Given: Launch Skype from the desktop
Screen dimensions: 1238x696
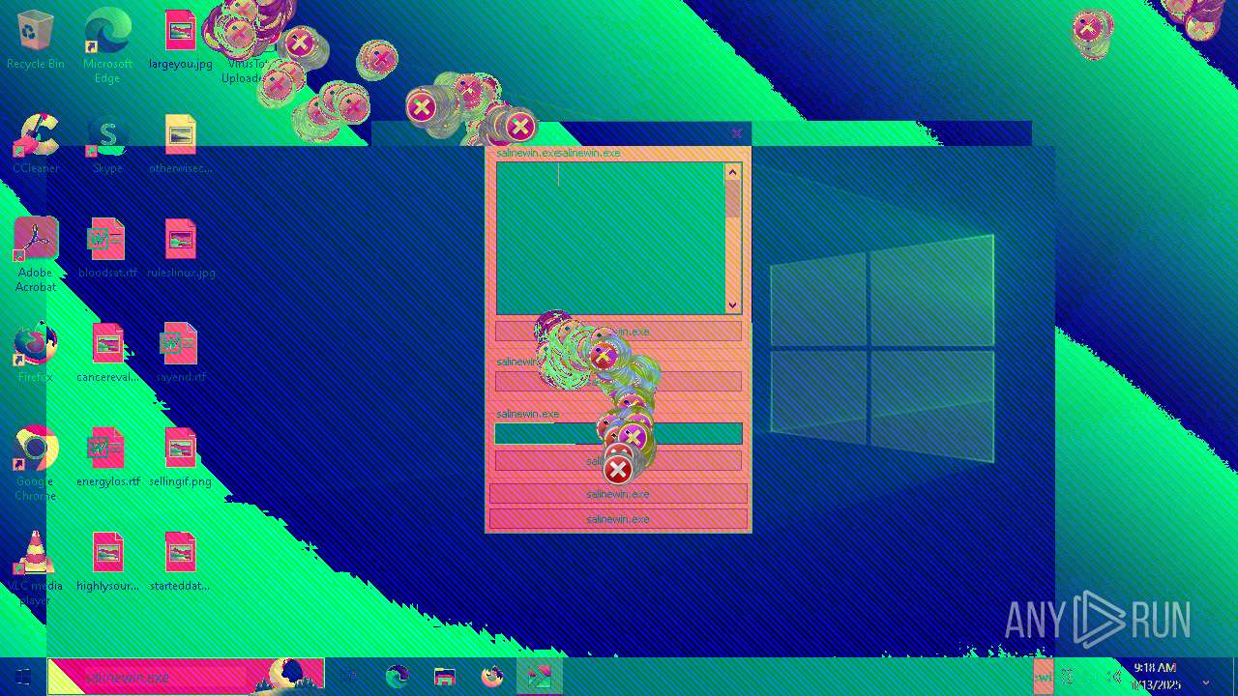Looking at the screenshot, I should coord(107,145).
